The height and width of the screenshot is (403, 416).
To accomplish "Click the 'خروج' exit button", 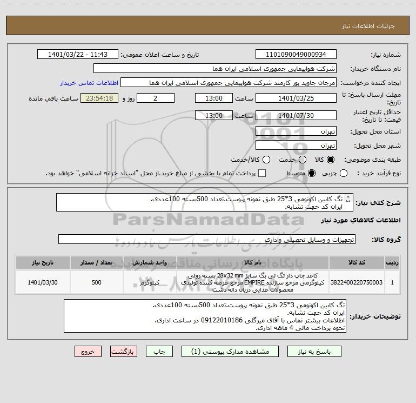I will pyautogui.click(x=88, y=352).
